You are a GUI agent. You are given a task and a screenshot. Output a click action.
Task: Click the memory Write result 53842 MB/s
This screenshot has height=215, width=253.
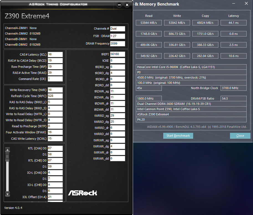pos(177,23)
